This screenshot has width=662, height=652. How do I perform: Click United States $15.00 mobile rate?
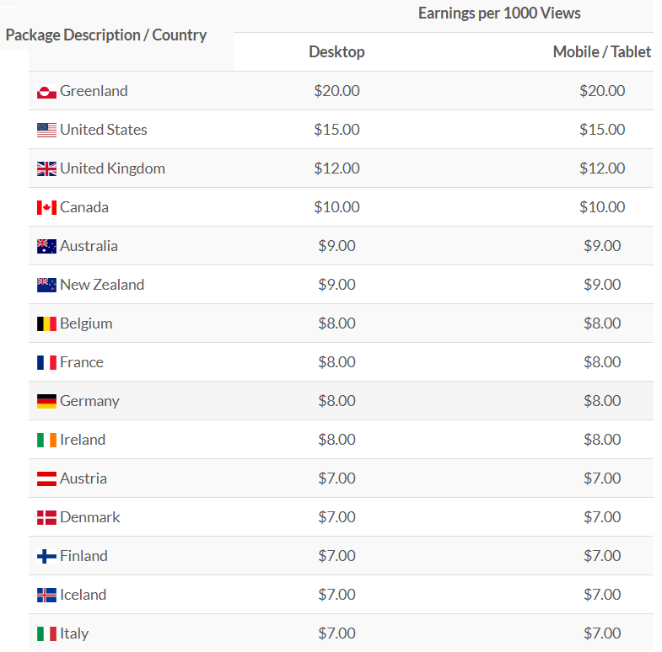(x=601, y=130)
